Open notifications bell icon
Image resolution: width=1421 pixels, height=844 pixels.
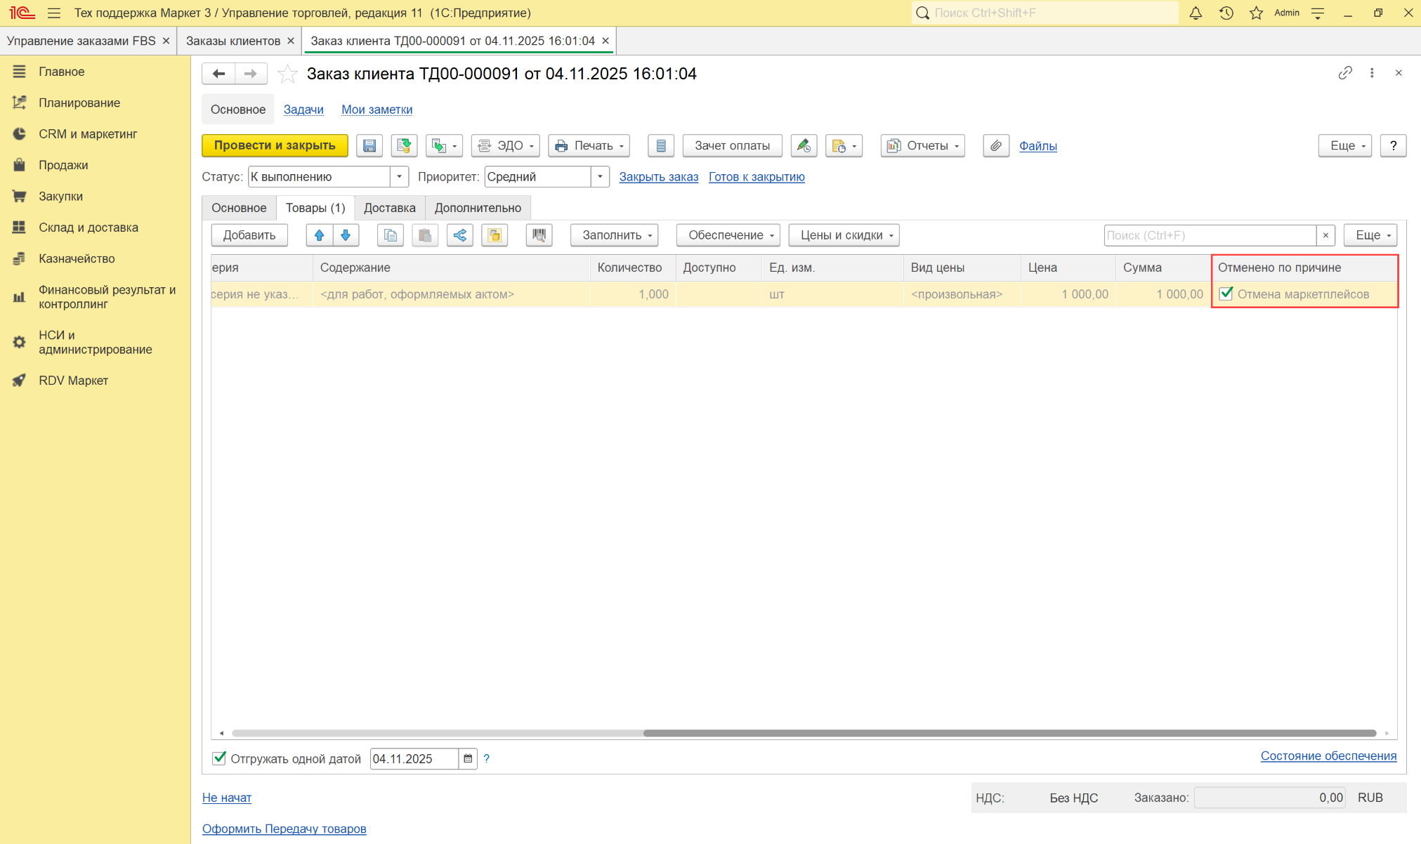point(1196,13)
